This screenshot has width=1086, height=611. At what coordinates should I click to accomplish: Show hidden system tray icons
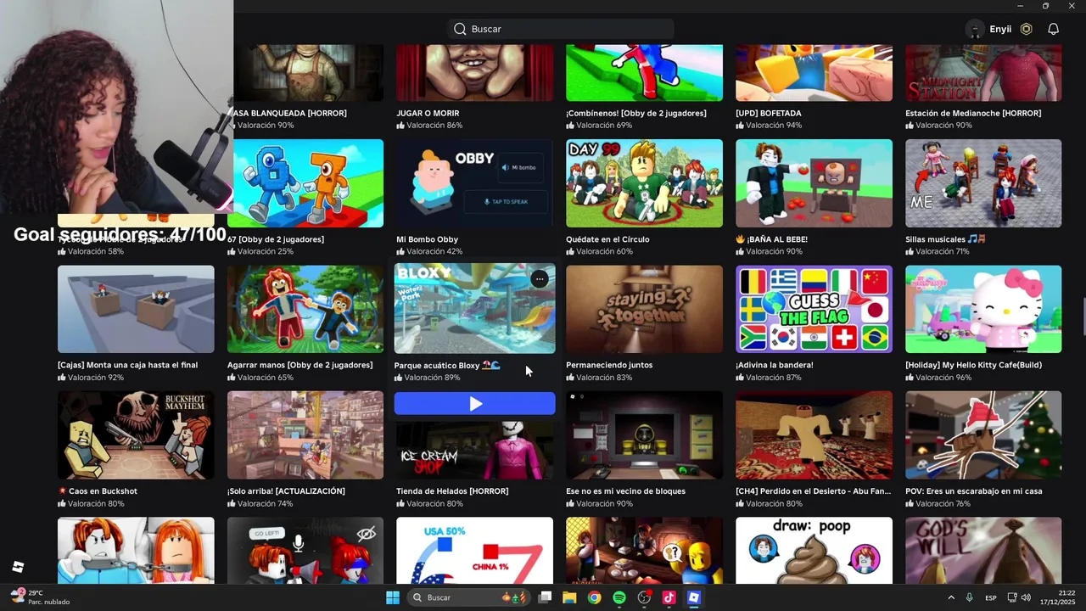pyautogui.click(x=950, y=597)
